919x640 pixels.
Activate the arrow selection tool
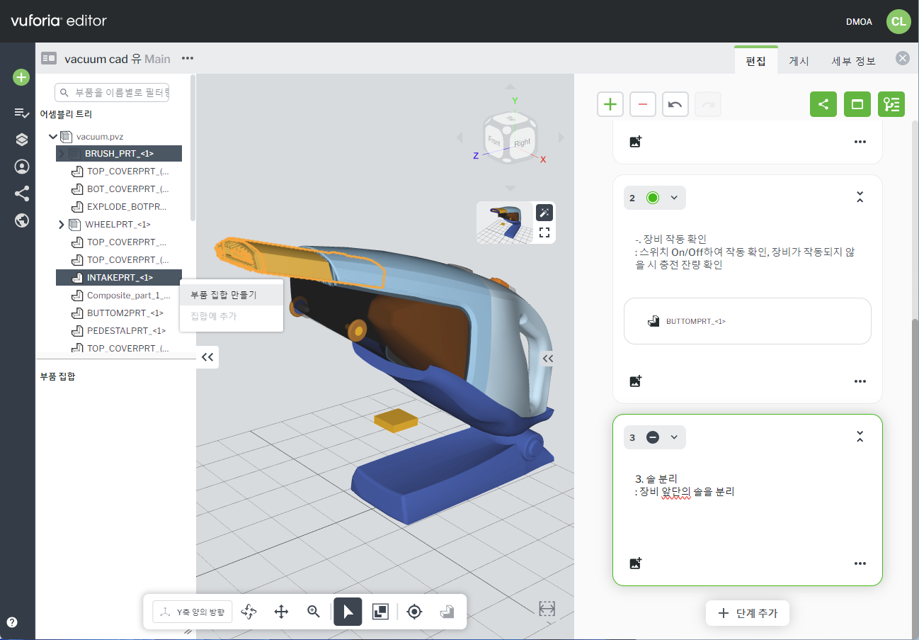tap(348, 612)
